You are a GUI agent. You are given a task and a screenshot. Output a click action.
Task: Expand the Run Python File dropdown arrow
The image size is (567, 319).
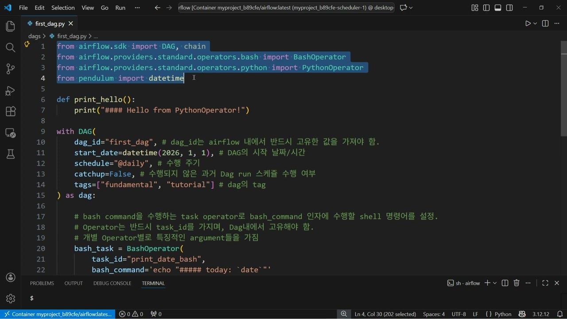[x=535, y=23]
